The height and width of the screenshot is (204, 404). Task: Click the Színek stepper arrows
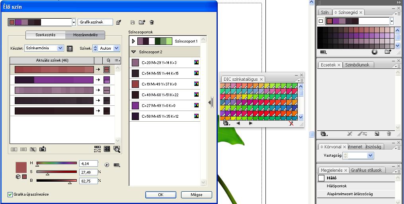(96, 48)
